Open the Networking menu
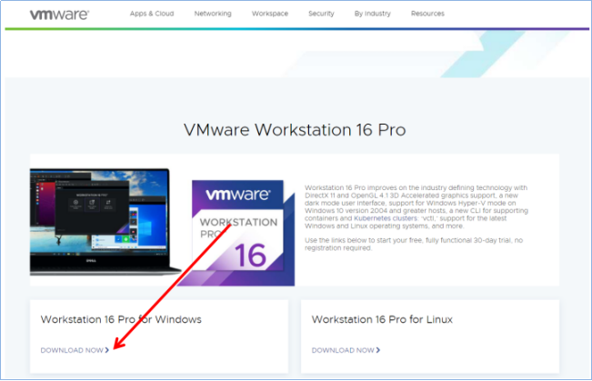Screen dimensions: 592x381 (x=213, y=14)
